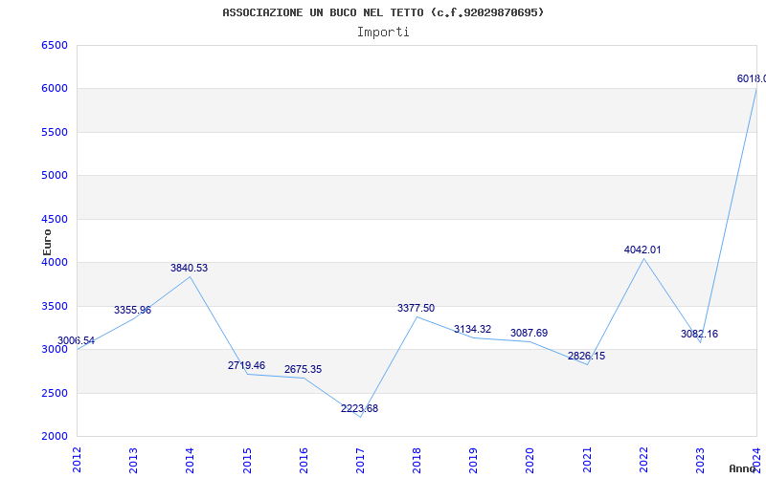Click y-axis tick 5500
Image resolution: width=766 pixels, height=478 pixels.
click(x=55, y=132)
